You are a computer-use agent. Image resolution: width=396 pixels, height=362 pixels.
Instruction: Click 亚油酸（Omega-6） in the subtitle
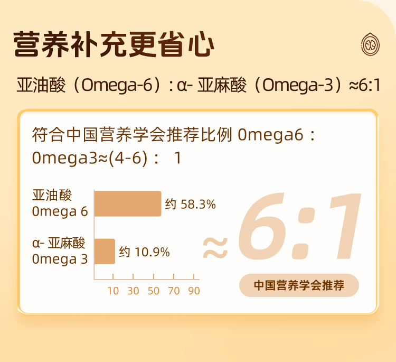tap(89, 85)
